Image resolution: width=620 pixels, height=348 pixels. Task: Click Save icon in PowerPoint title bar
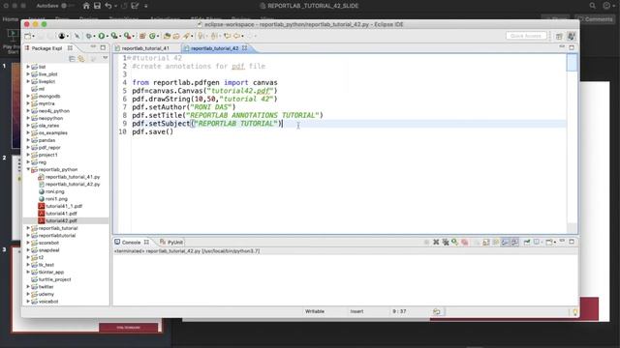tap(97, 6)
